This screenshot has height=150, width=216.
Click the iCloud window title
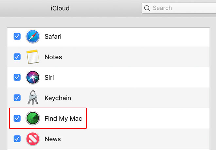pyautogui.click(x=60, y=8)
